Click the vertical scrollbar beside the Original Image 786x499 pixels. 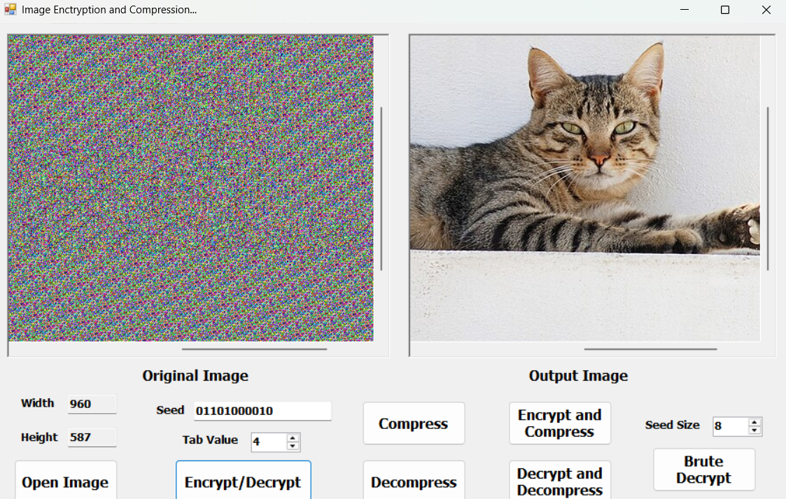[x=382, y=189]
